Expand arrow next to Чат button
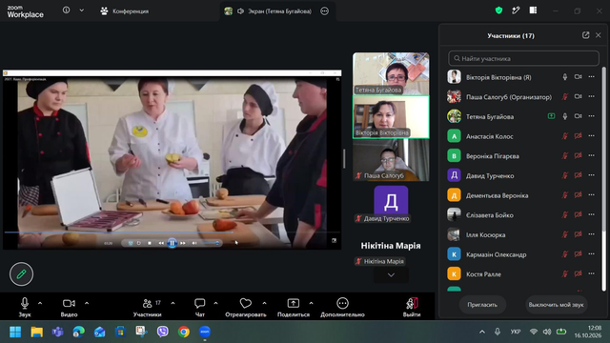This screenshot has width=610, height=343. point(216,303)
